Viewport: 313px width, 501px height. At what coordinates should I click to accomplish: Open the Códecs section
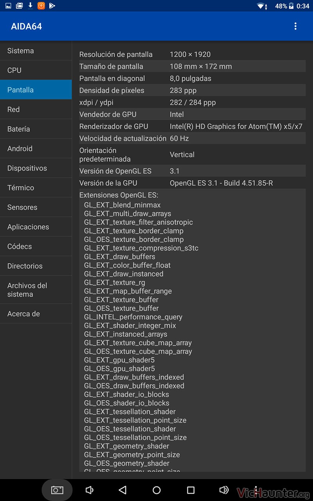(36, 246)
